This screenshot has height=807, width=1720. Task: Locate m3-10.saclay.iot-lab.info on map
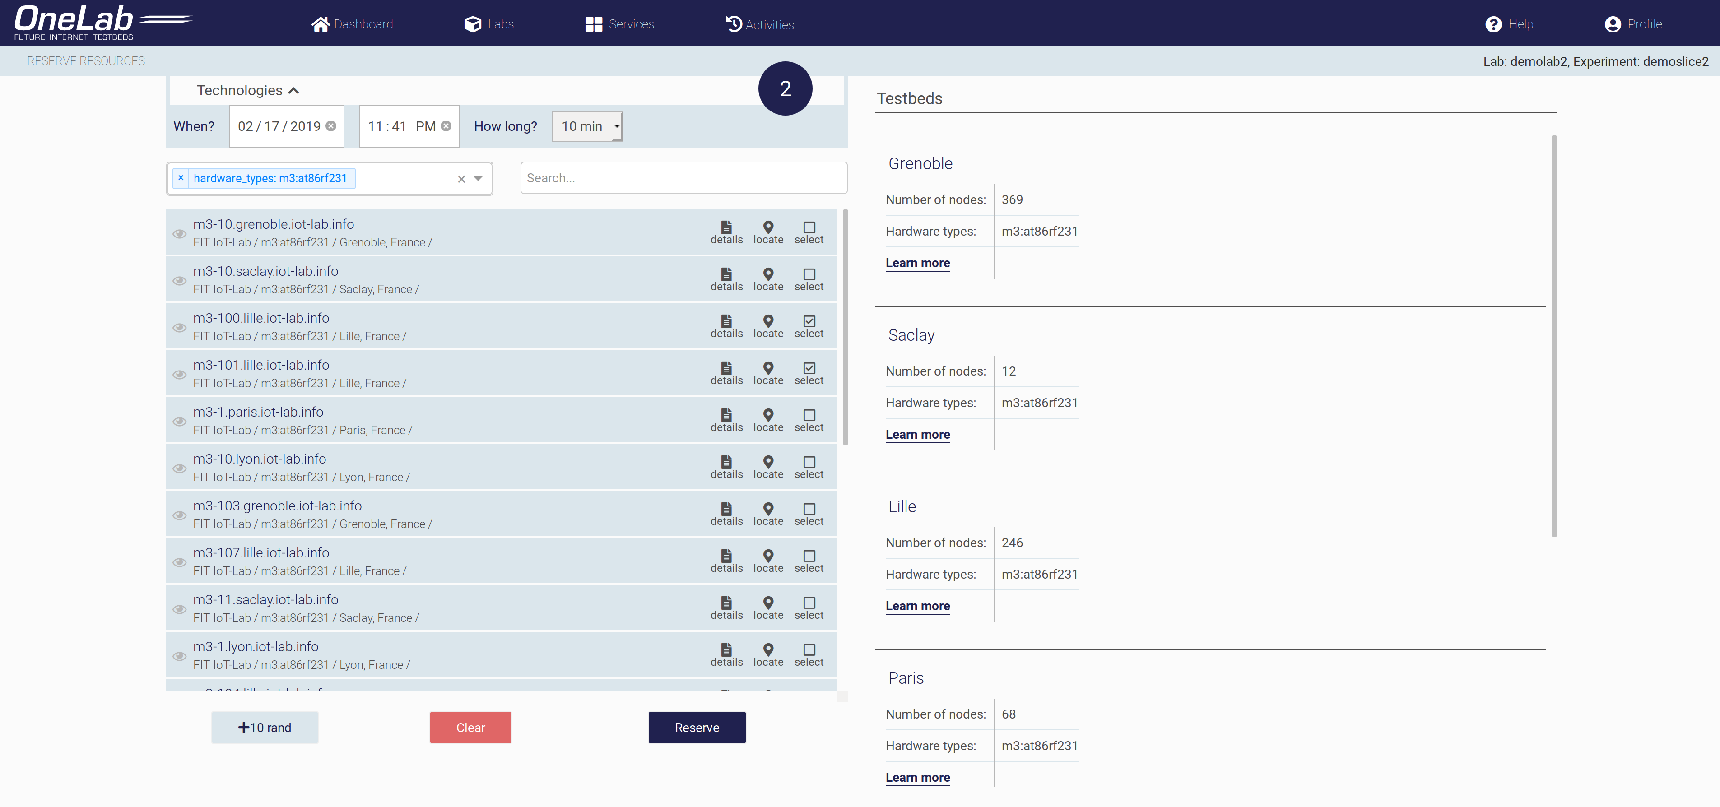click(x=768, y=278)
